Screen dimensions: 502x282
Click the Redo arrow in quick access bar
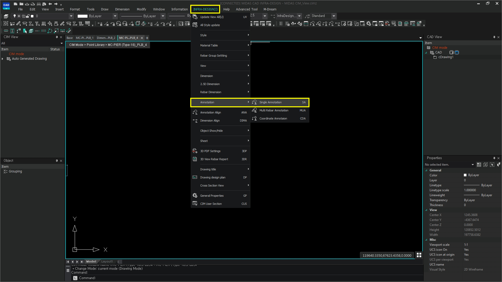[x=56, y=4]
